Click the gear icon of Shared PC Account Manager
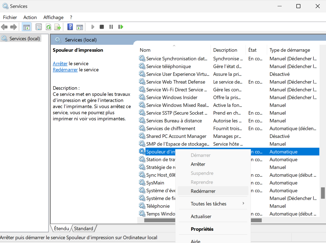Viewport: 326px width, 243px height. [x=142, y=136]
